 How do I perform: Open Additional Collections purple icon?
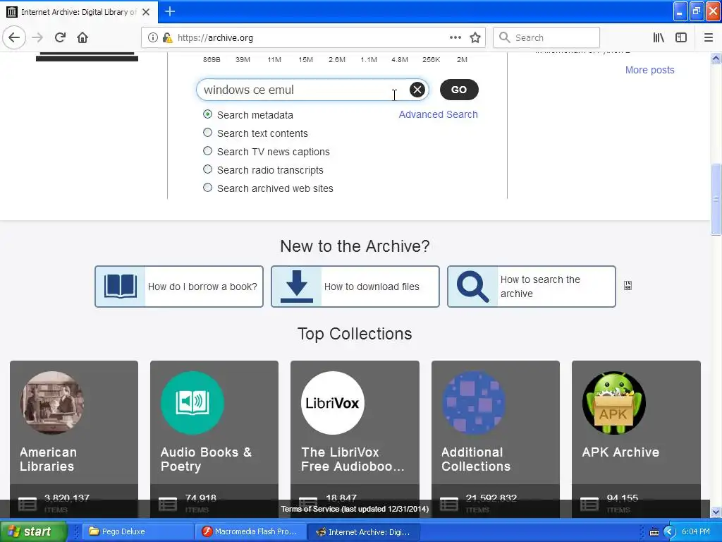click(x=473, y=403)
